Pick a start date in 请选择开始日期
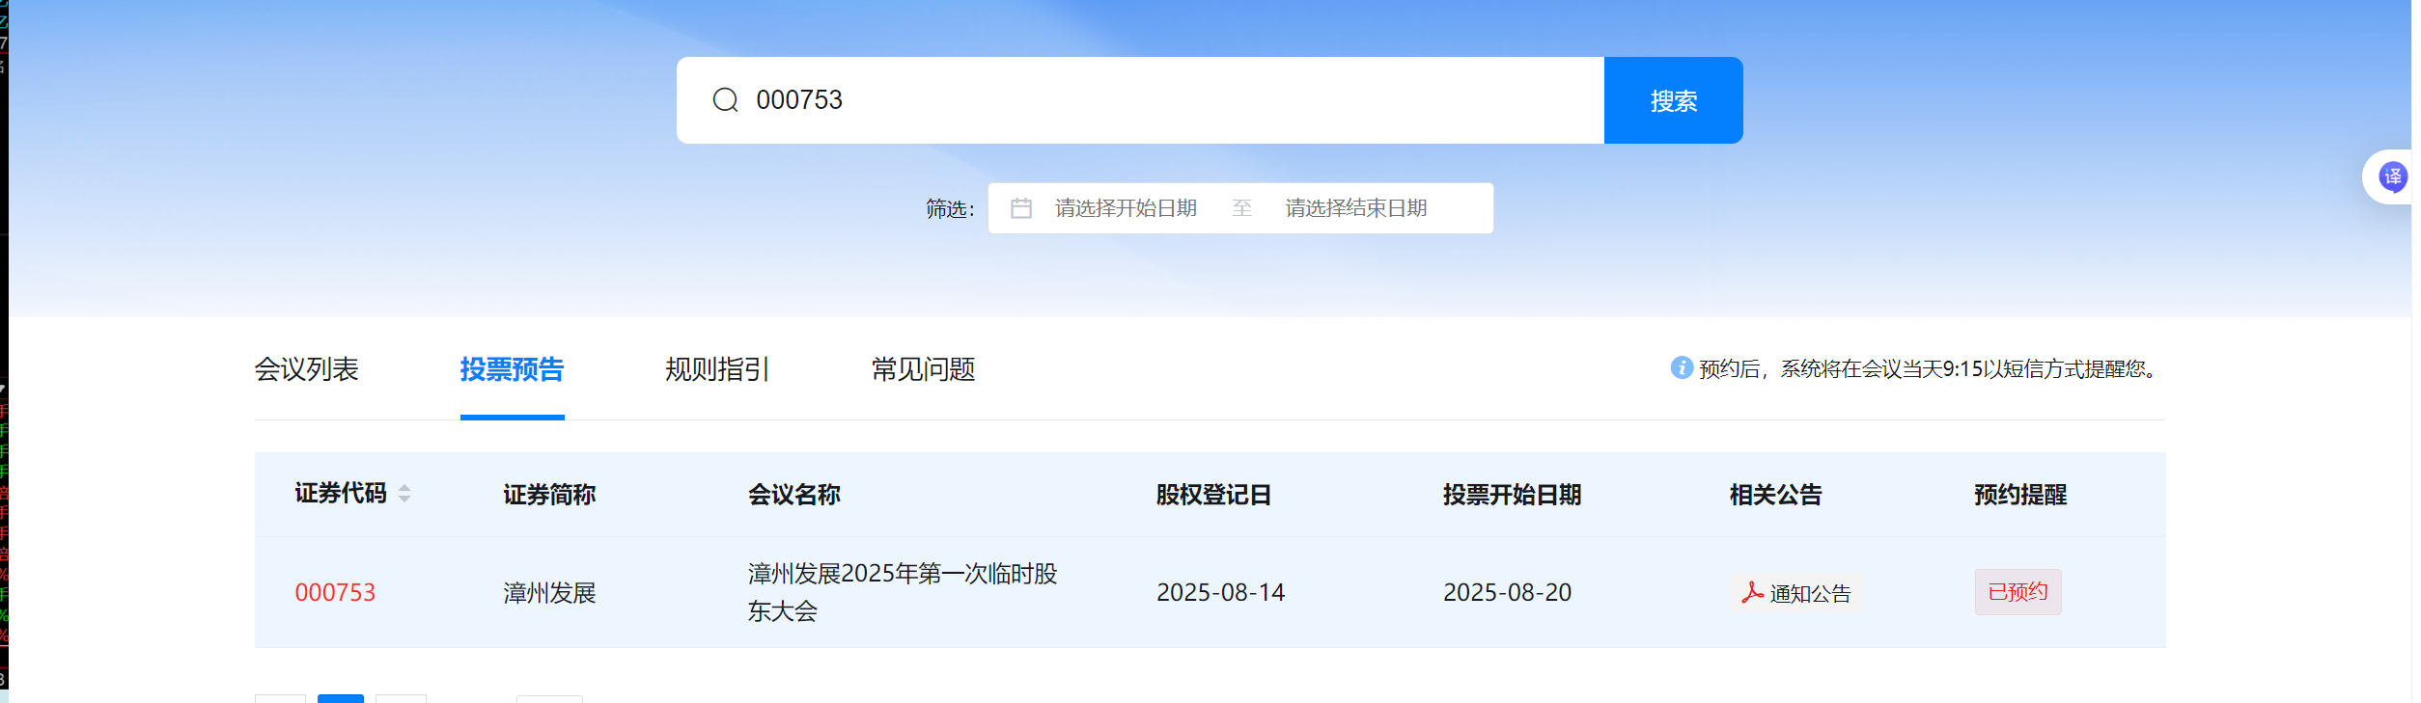The height and width of the screenshot is (703, 2421). click(x=1126, y=208)
